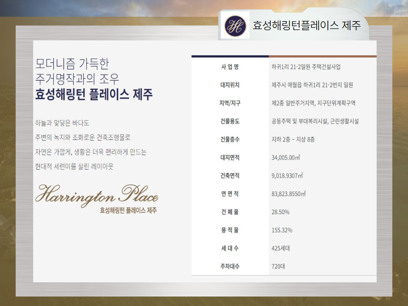Click the heading 주거명작과의 조우

click(x=77, y=79)
